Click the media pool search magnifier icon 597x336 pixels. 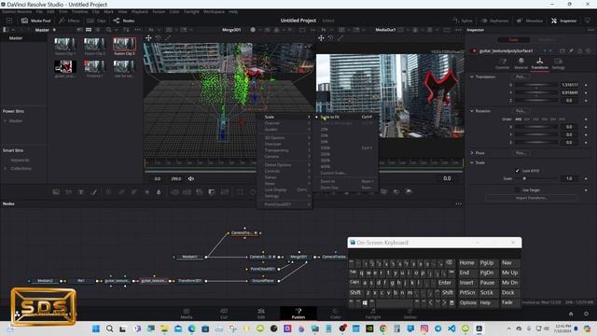click(x=109, y=30)
